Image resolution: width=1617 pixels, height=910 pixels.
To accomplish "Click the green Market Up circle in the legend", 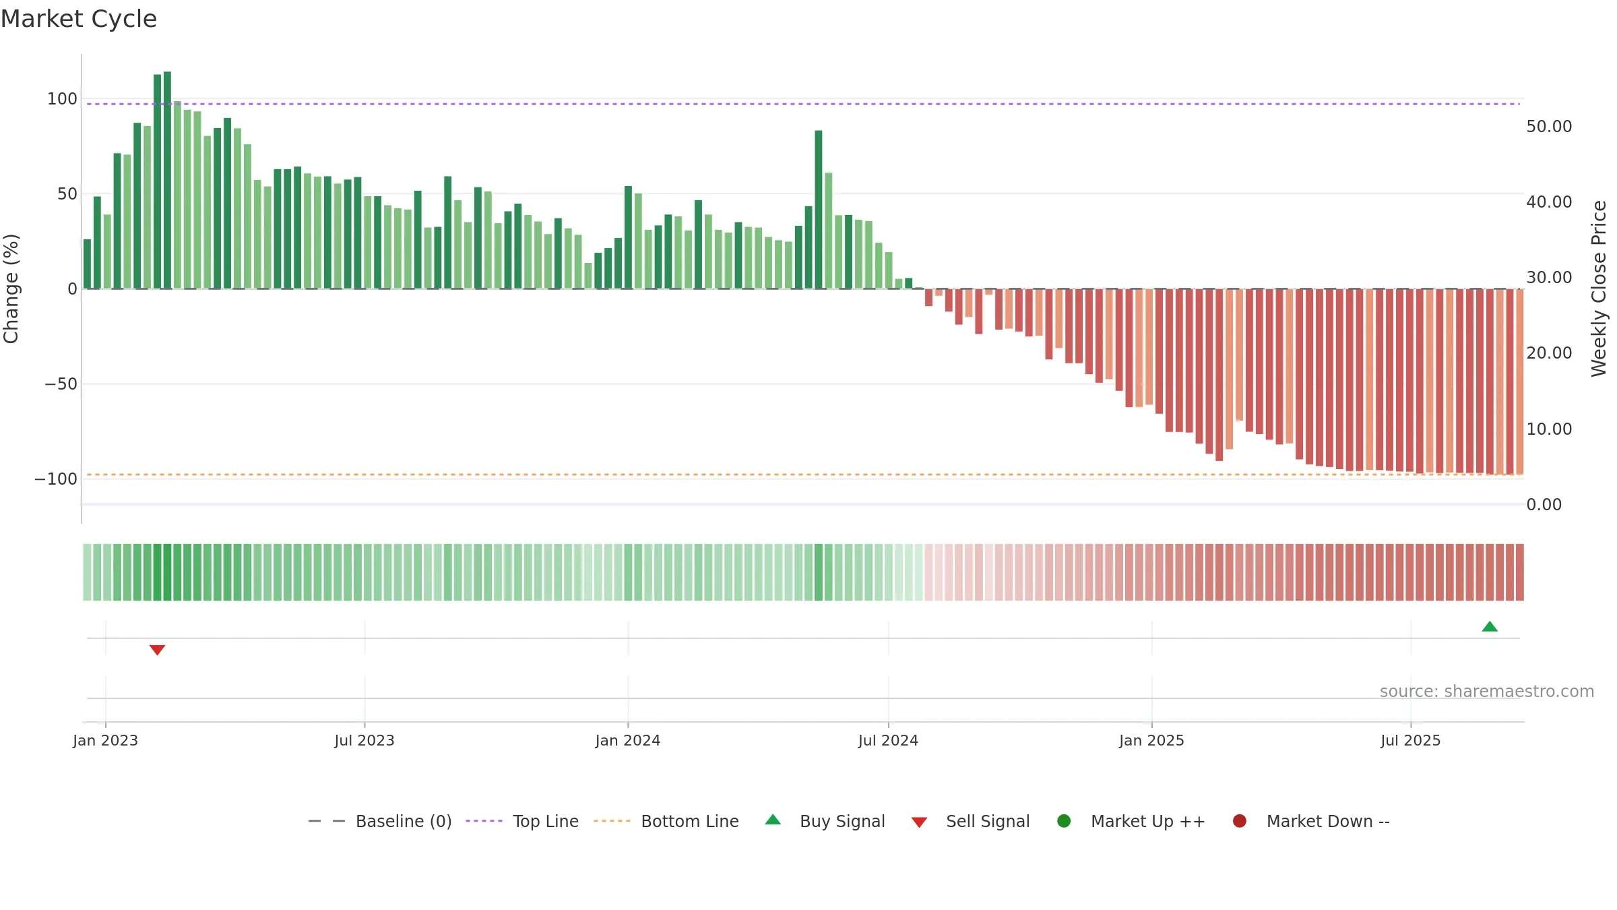I will (1064, 821).
